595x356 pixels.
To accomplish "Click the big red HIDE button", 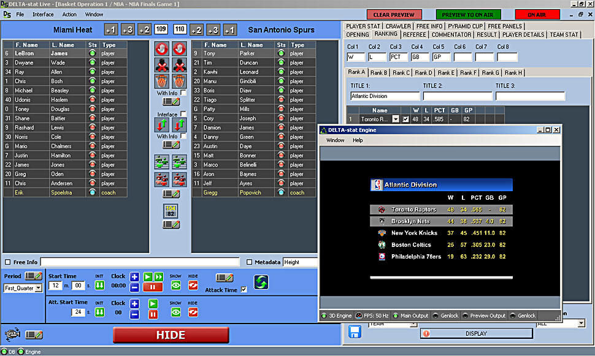I will [x=171, y=335].
